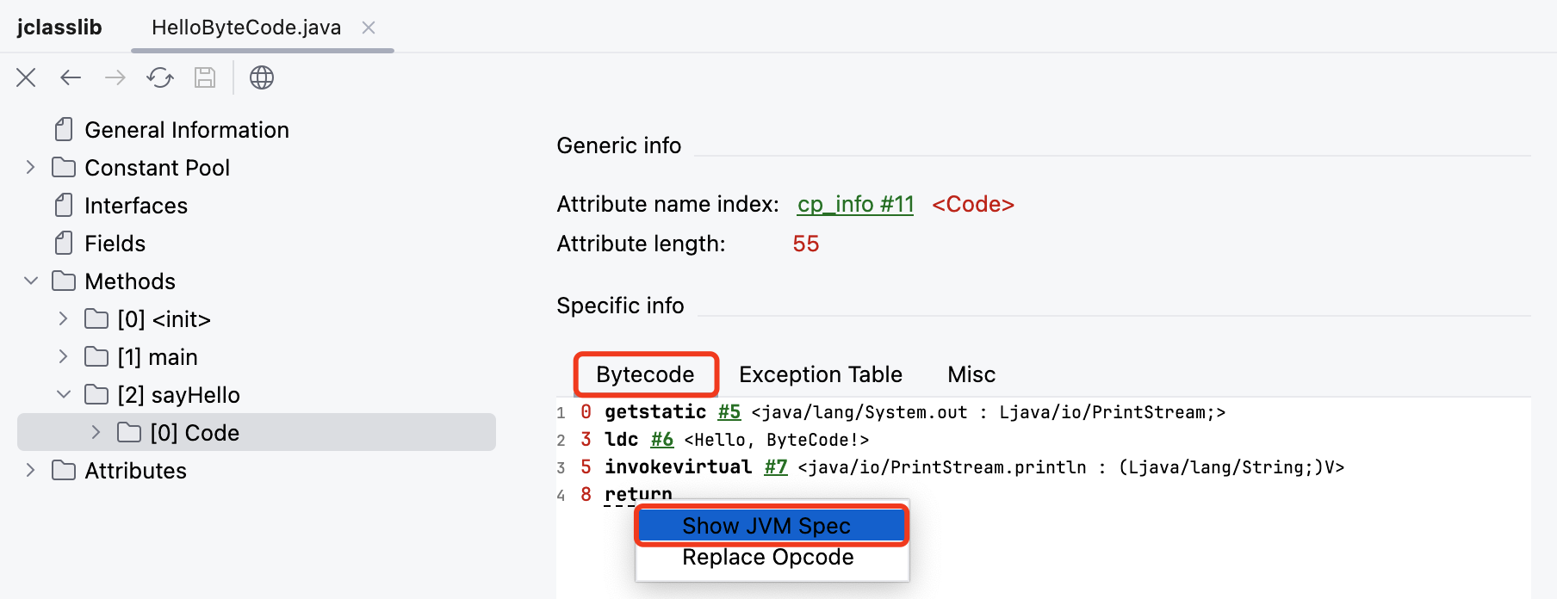Reload class file with refresh icon

pyautogui.click(x=160, y=77)
